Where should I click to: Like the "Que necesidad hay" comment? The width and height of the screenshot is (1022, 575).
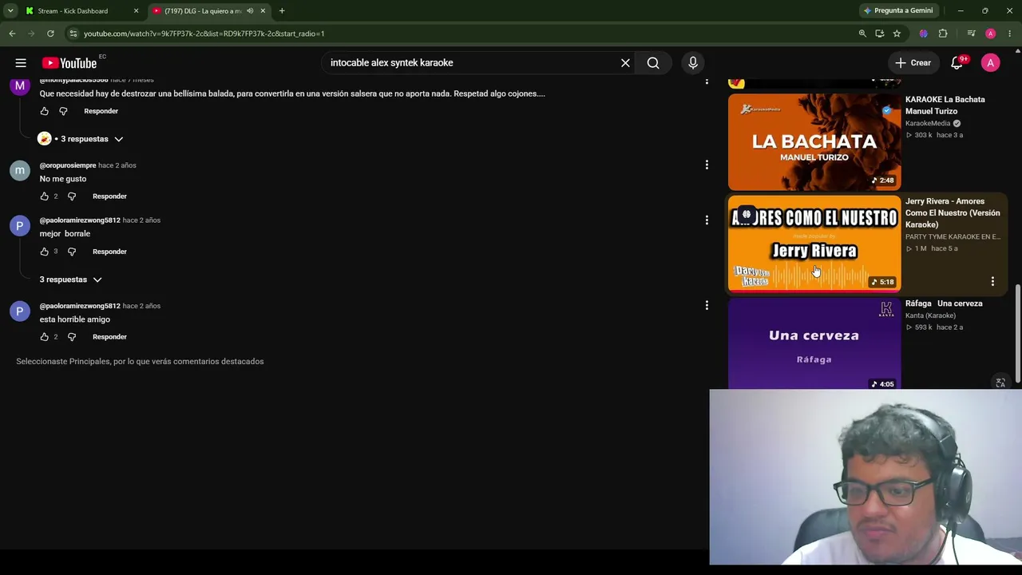(45, 111)
